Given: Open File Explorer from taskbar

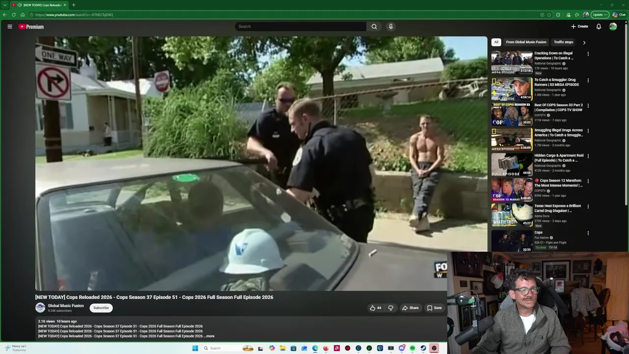Looking at the screenshot, I should coord(283,348).
